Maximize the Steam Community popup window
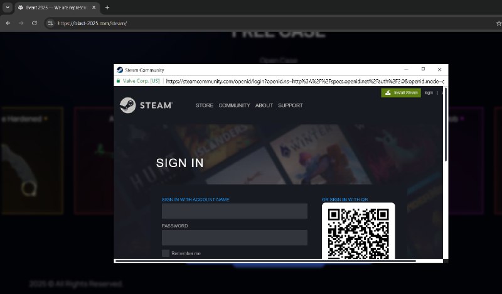 (x=423, y=69)
